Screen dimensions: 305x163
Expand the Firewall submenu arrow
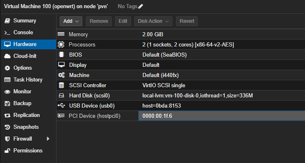(48, 139)
